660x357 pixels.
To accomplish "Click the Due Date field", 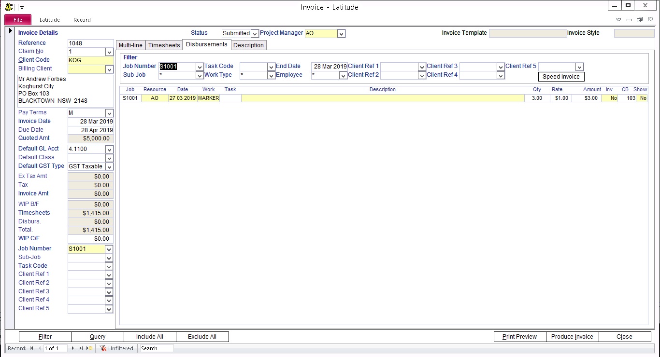I will click(x=90, y=130).
